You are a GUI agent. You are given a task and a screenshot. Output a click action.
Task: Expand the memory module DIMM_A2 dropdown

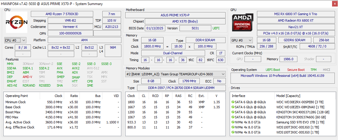tap(175, 74)
